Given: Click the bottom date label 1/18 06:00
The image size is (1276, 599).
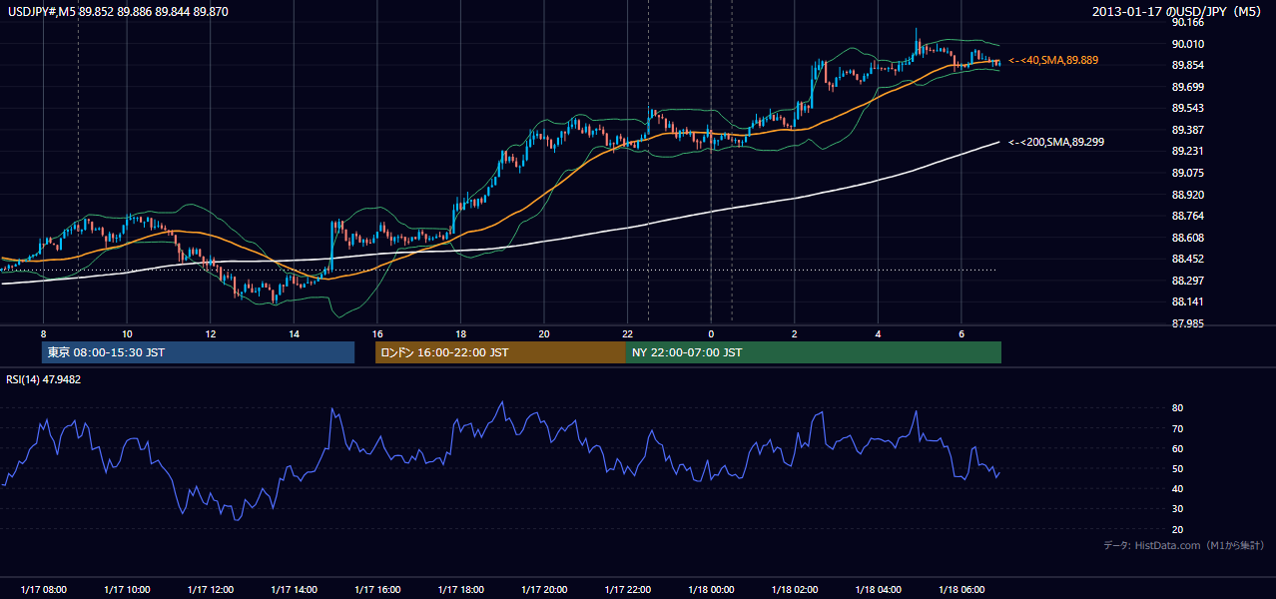Looking at the screenshot, I should [961, 590].
